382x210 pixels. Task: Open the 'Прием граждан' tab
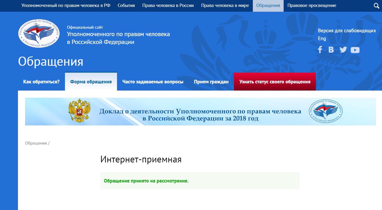pyautogui.click(x=211, y=82)
